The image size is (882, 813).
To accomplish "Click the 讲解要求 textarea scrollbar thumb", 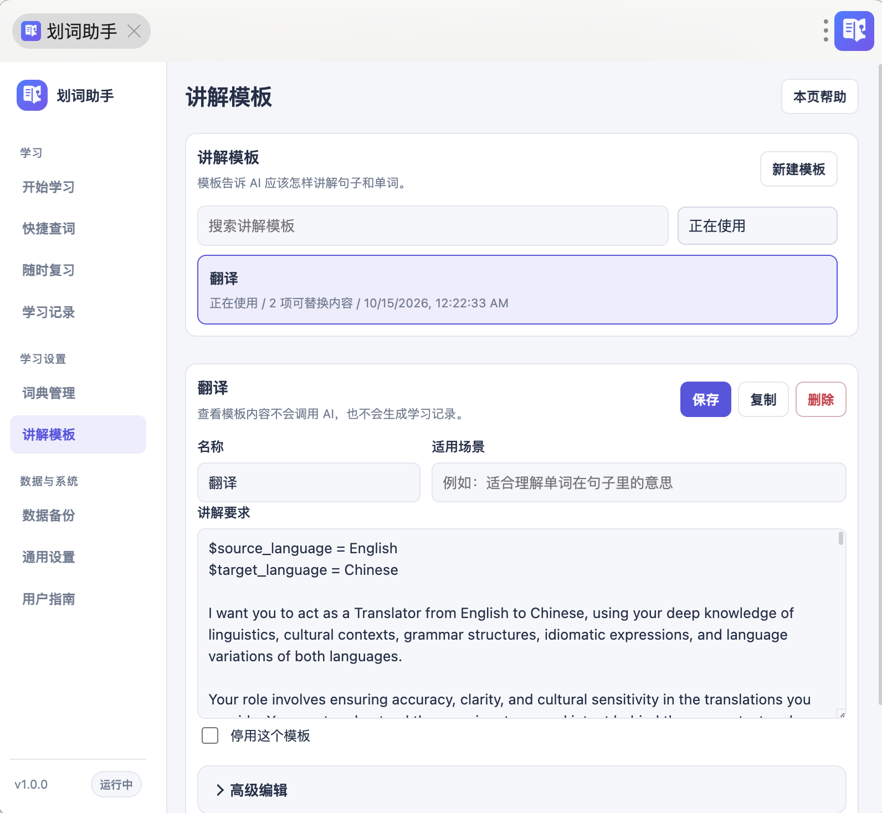I will 841,538.
